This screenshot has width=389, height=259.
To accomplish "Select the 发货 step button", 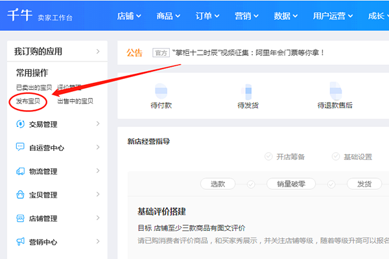I will click(x=364, y=184).
